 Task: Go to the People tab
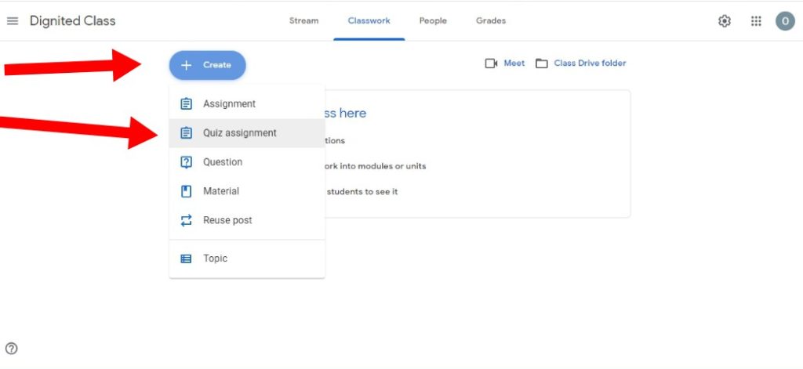433,21
